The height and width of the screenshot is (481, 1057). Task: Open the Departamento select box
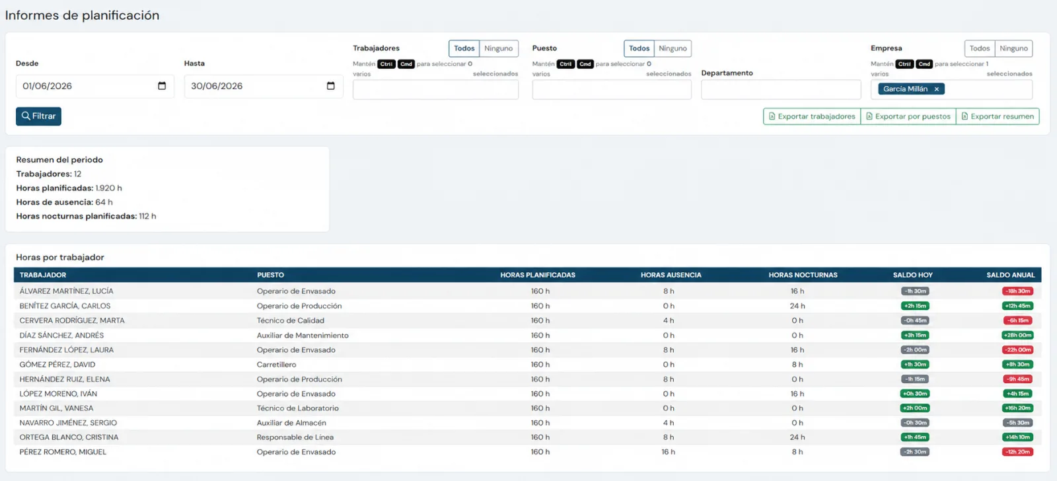(781, 90)
